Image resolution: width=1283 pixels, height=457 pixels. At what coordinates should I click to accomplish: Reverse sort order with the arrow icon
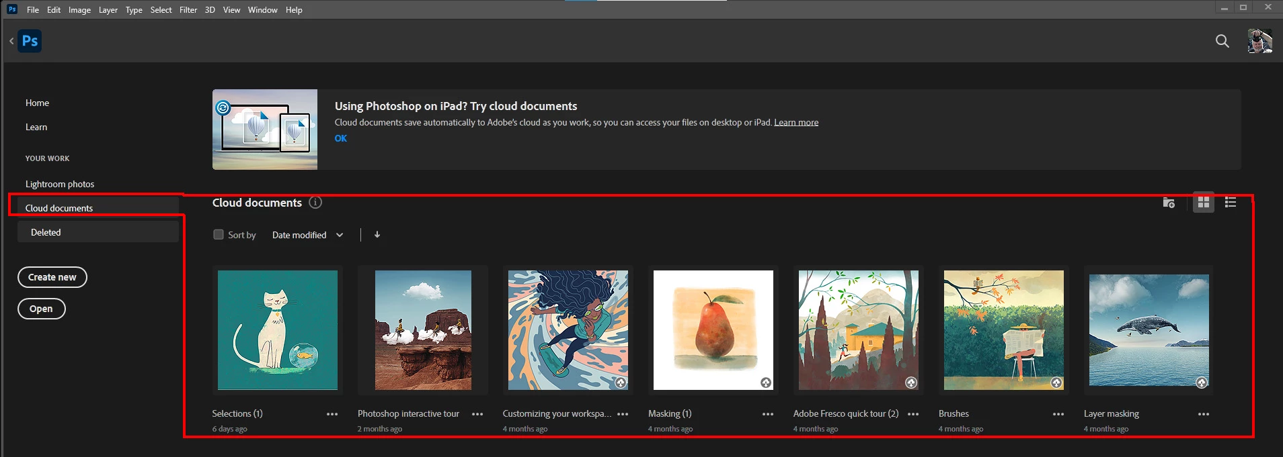377,234
